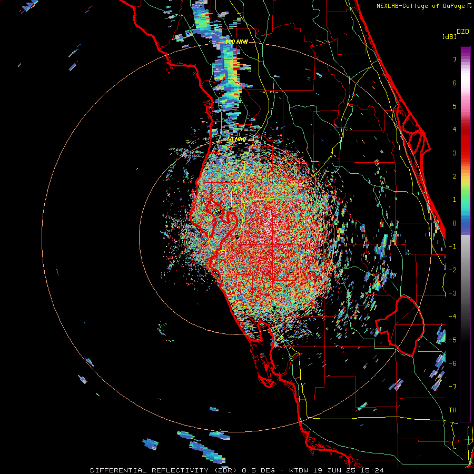Select the 1 value on color scale
Screen dimensions: 474x474
tap(455, 200)
